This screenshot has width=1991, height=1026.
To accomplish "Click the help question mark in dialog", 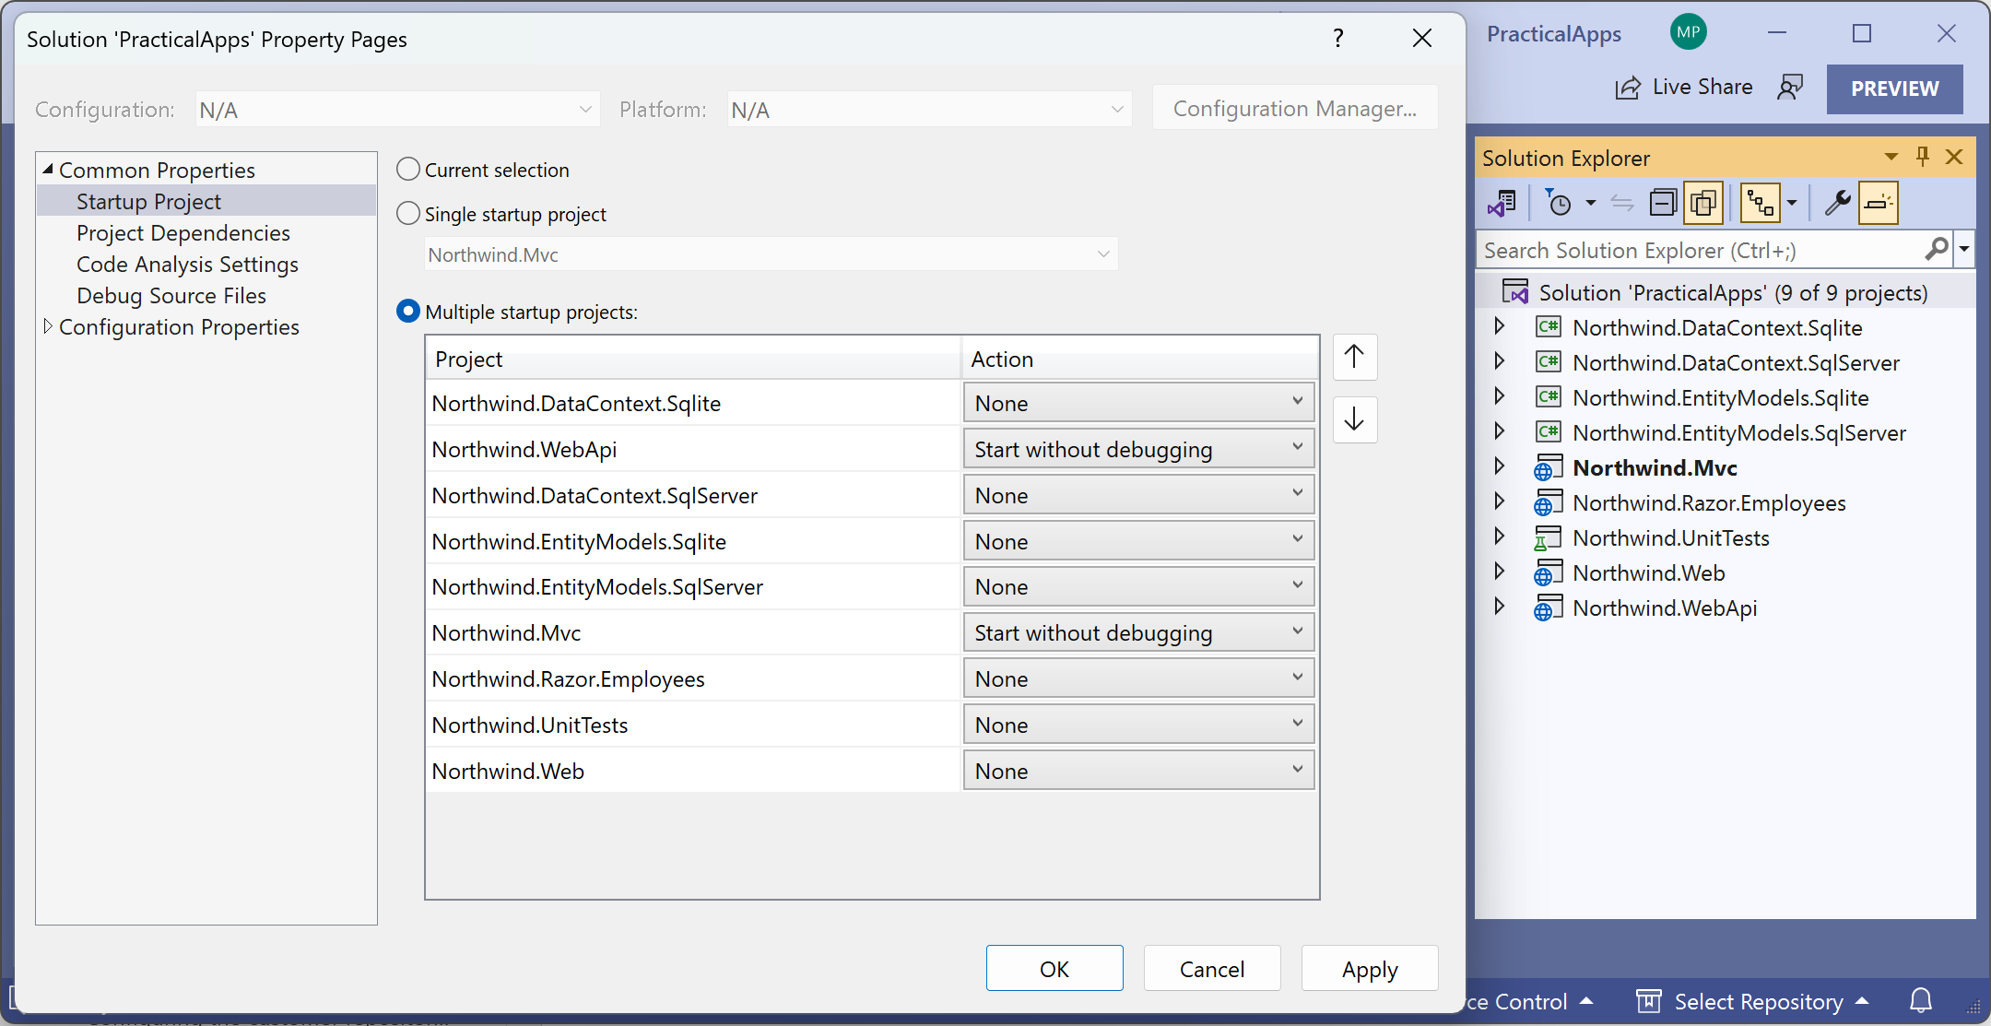I will coord(1337,38).
